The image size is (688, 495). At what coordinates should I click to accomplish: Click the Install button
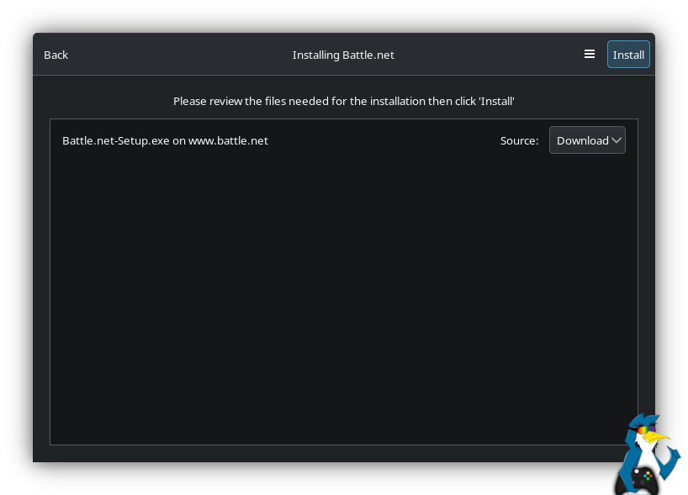(x=628, y=55)
